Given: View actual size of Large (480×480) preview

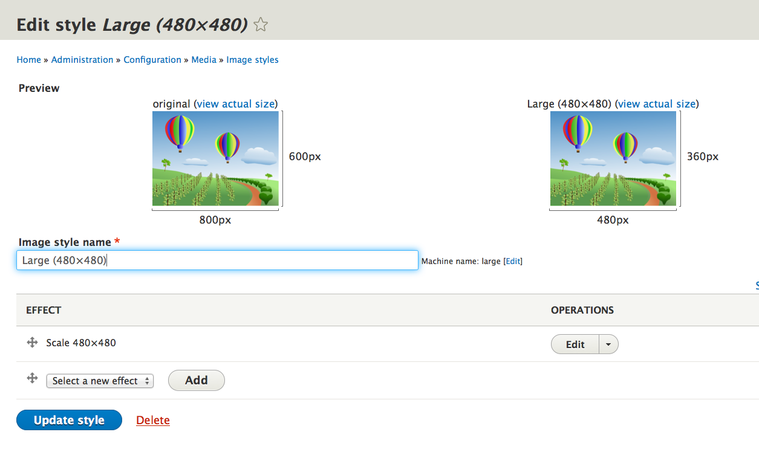Looking at the screenshot, I should coord(657,104).
